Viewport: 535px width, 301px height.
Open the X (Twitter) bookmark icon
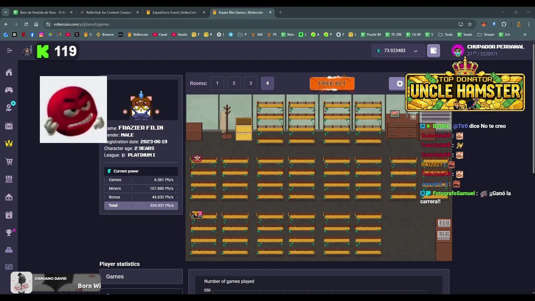pos(77,35)
